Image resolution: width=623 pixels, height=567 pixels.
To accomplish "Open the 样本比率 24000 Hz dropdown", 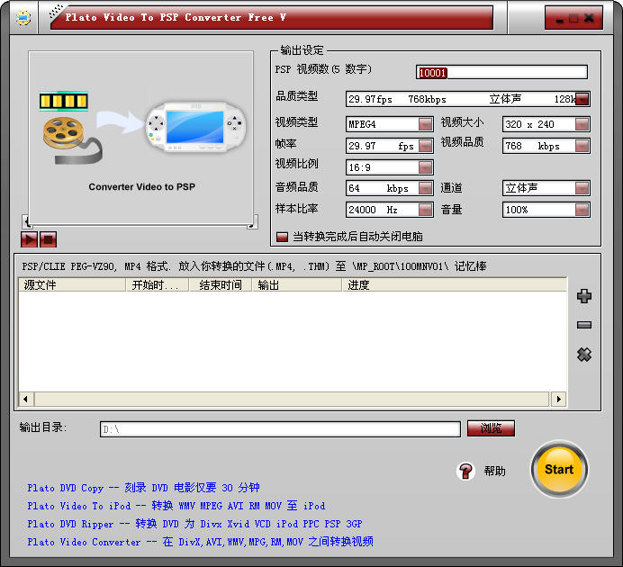I will [x=426, y=210].
